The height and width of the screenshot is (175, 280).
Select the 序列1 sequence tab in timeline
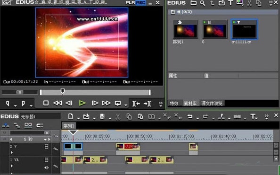(69, 126)
